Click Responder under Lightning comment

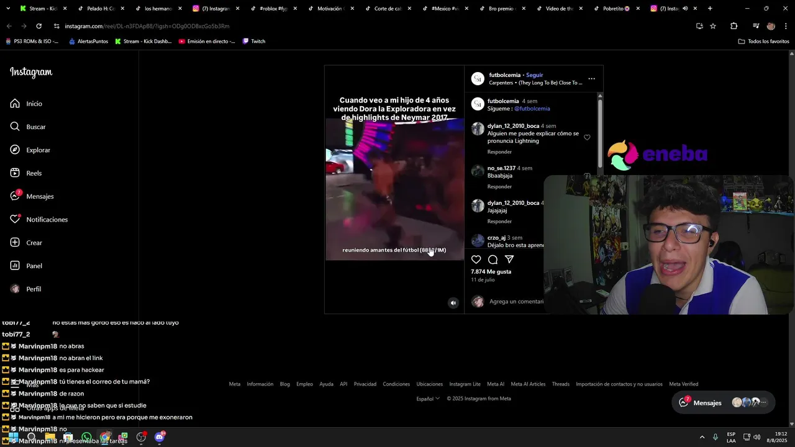point(499,152)
